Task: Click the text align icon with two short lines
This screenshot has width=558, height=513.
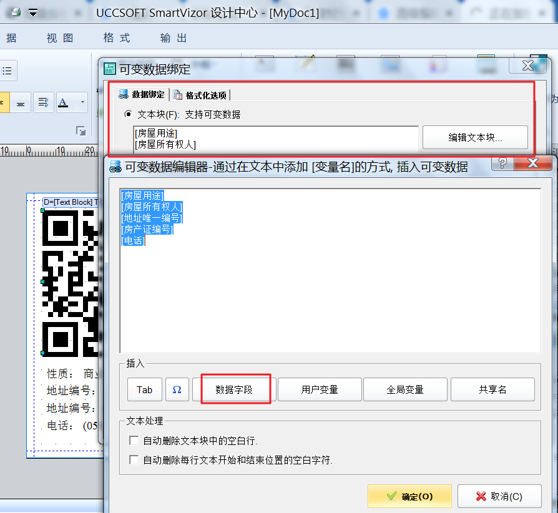Action: pos(21,103)
